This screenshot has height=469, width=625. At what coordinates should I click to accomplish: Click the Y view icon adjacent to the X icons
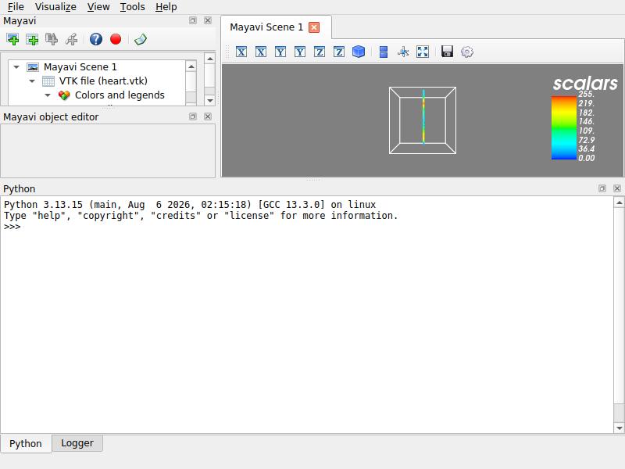pyautogui.click(x=280, y=52)
